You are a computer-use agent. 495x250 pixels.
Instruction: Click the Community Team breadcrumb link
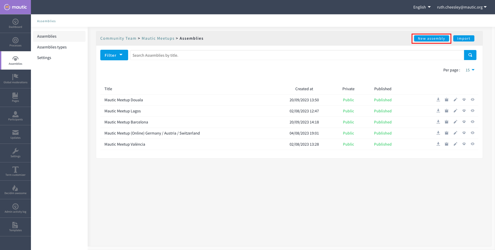[x=118, y=38]
